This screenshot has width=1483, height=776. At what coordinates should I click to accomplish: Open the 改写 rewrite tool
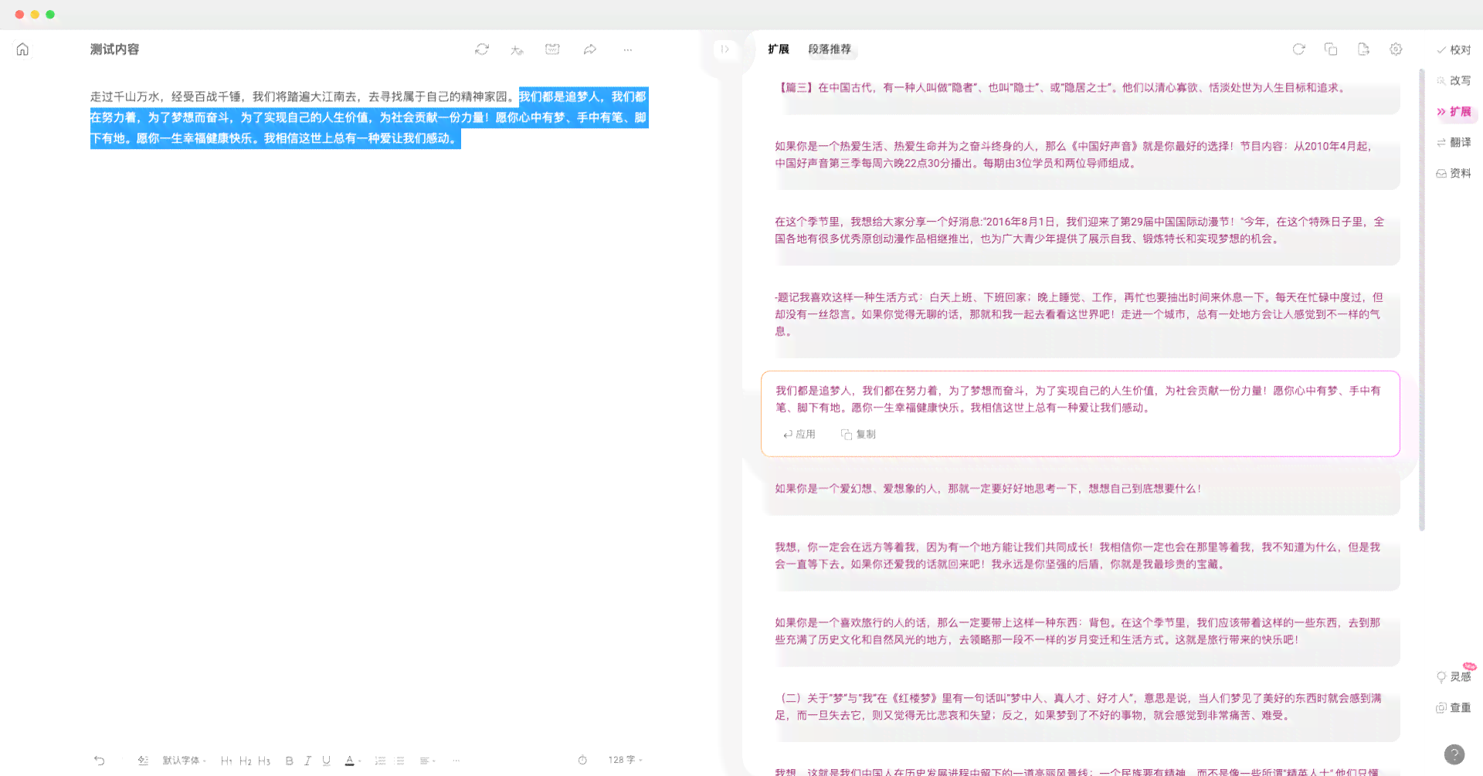pyautogui.click(x=1454, y=80)
